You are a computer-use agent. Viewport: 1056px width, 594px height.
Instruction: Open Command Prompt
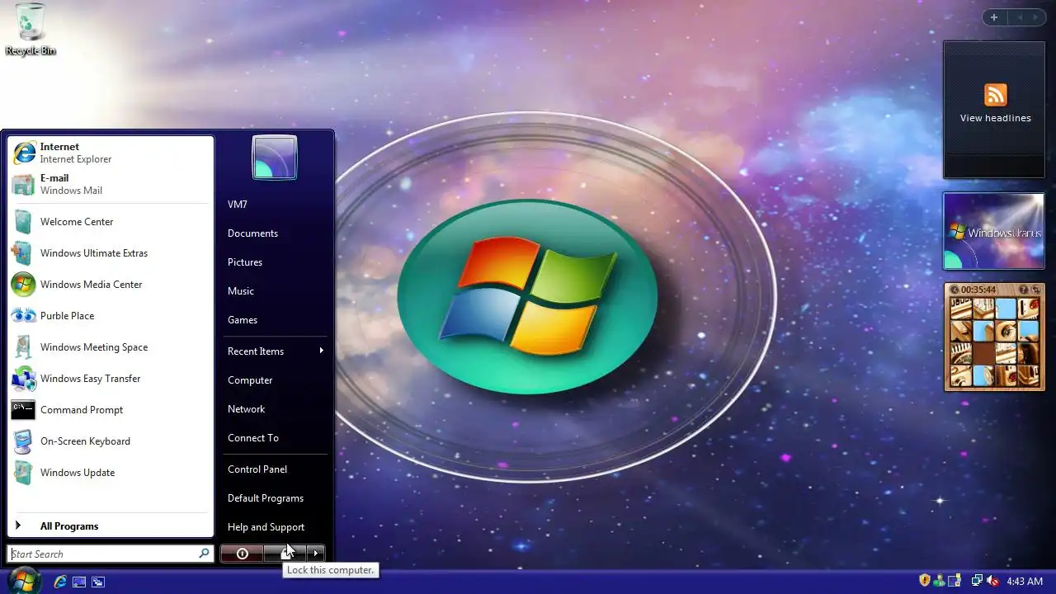[110, 410]
